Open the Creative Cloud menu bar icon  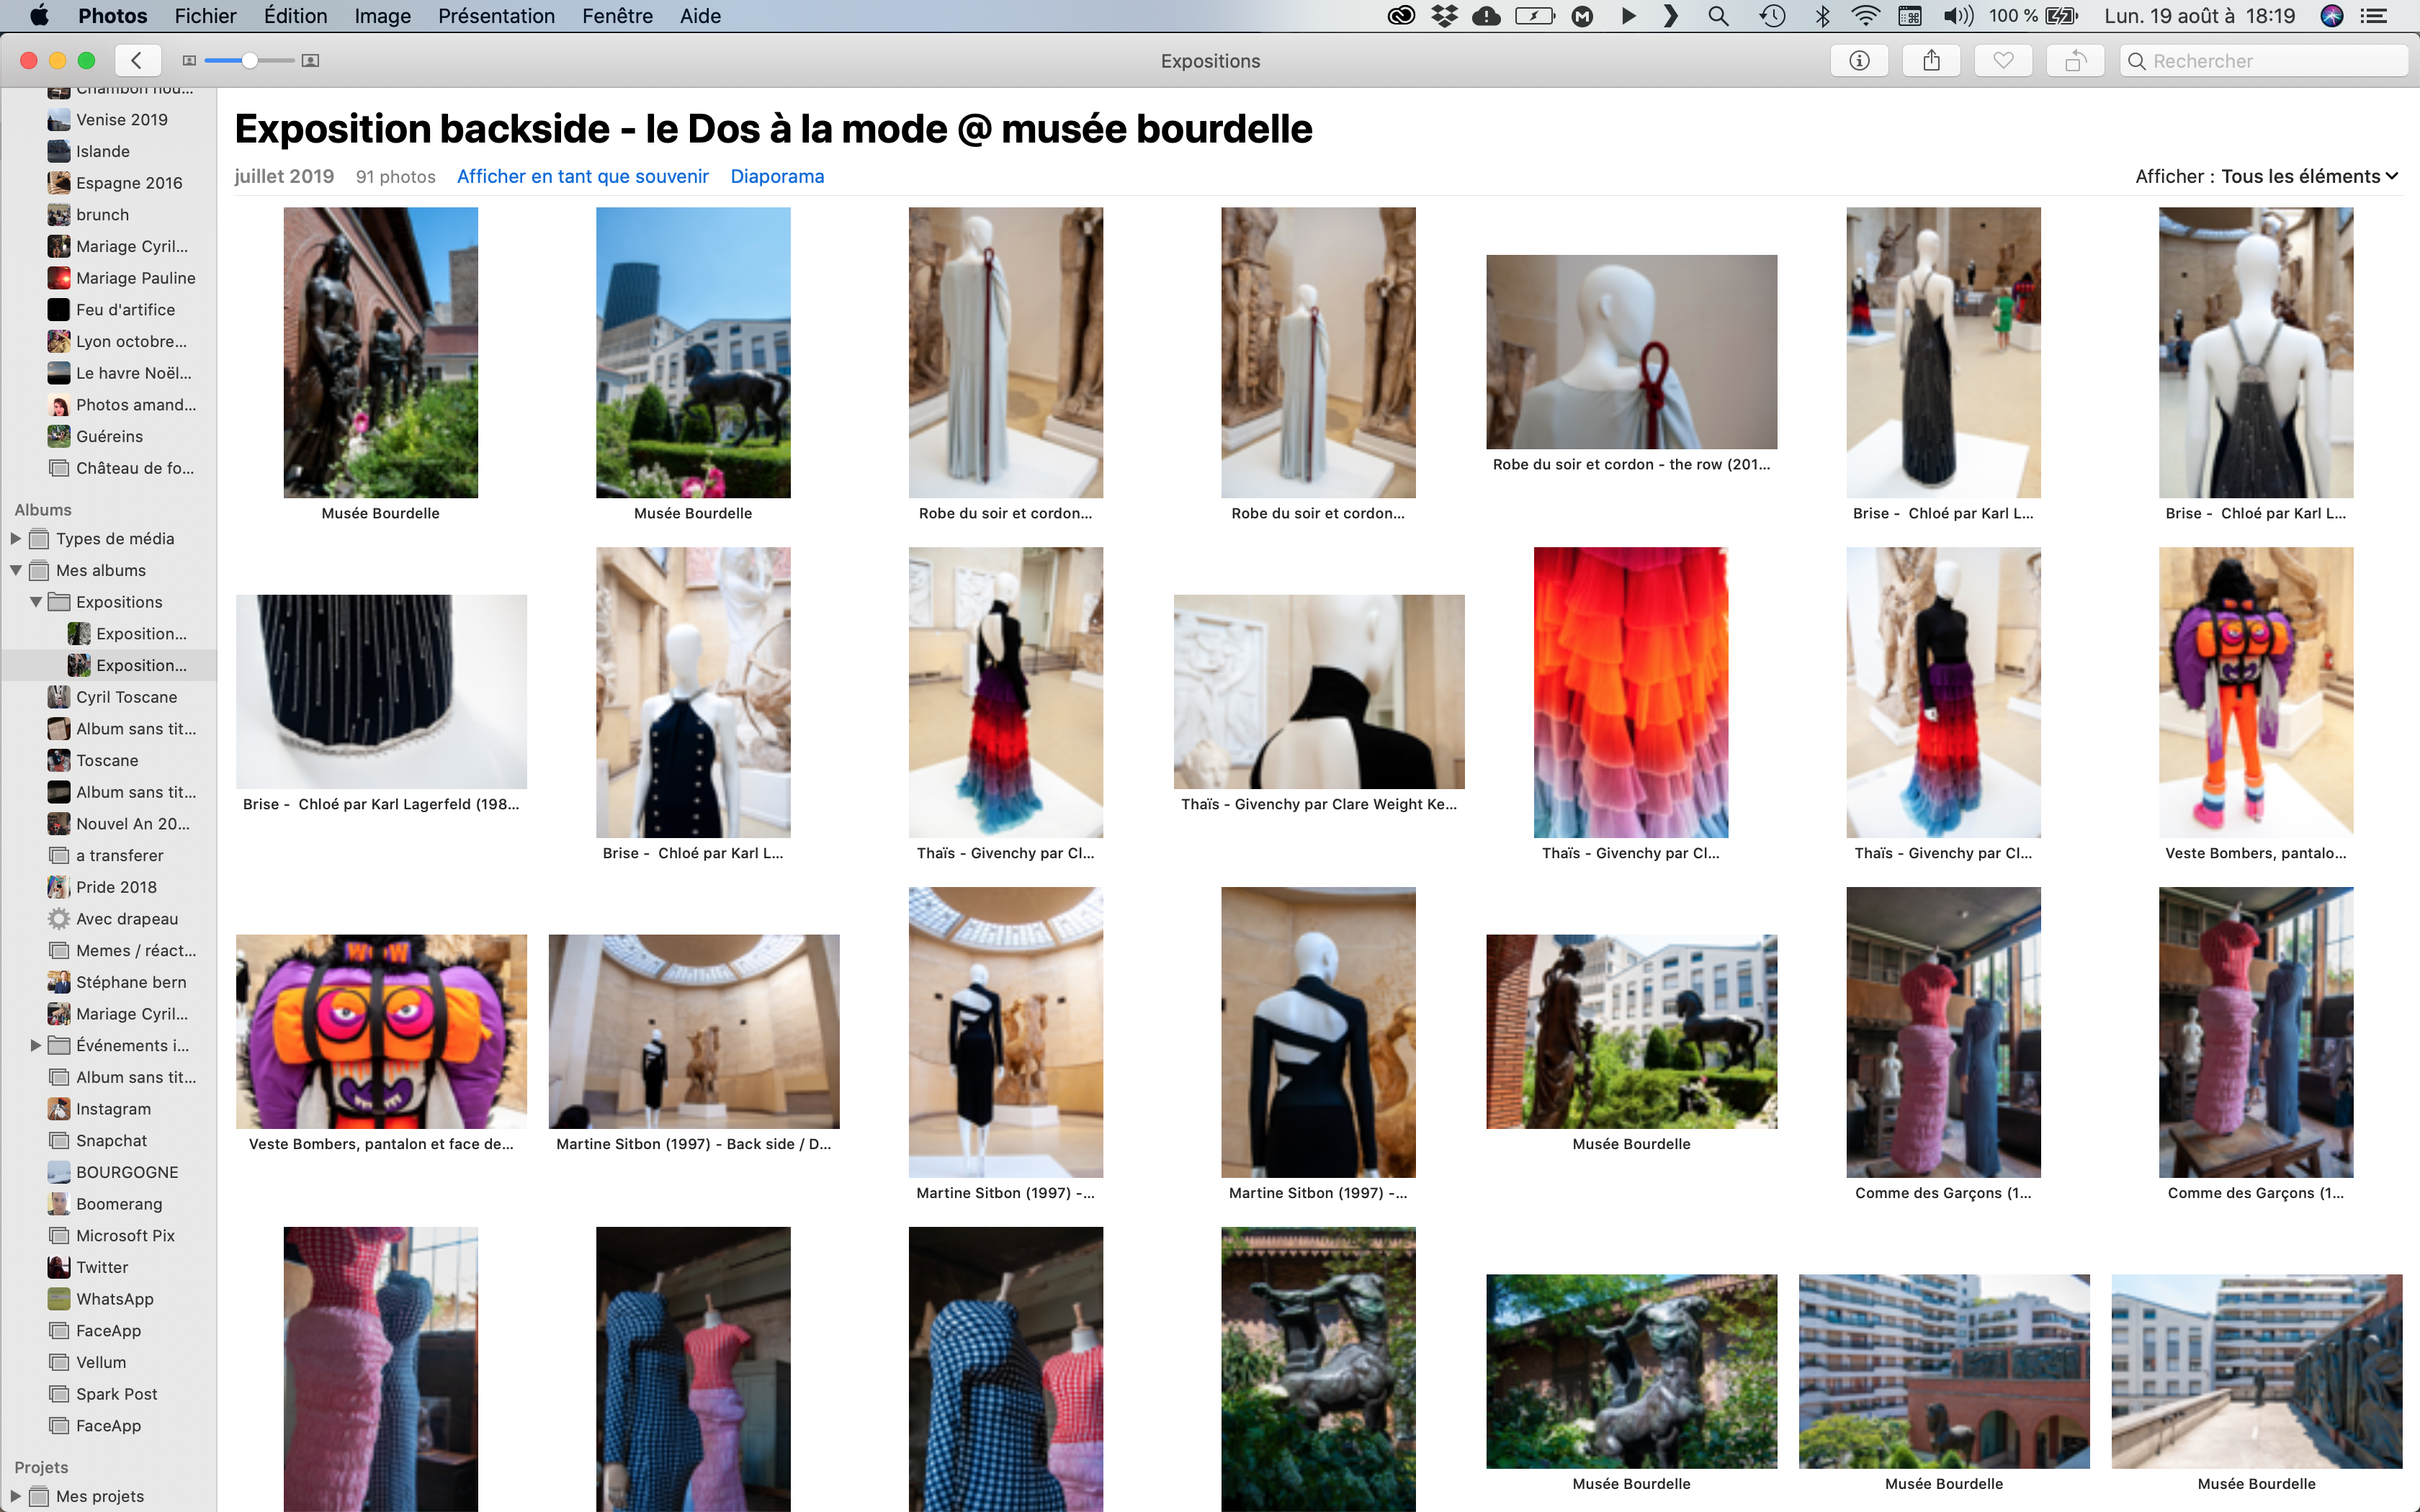(x=1400, y=16)
